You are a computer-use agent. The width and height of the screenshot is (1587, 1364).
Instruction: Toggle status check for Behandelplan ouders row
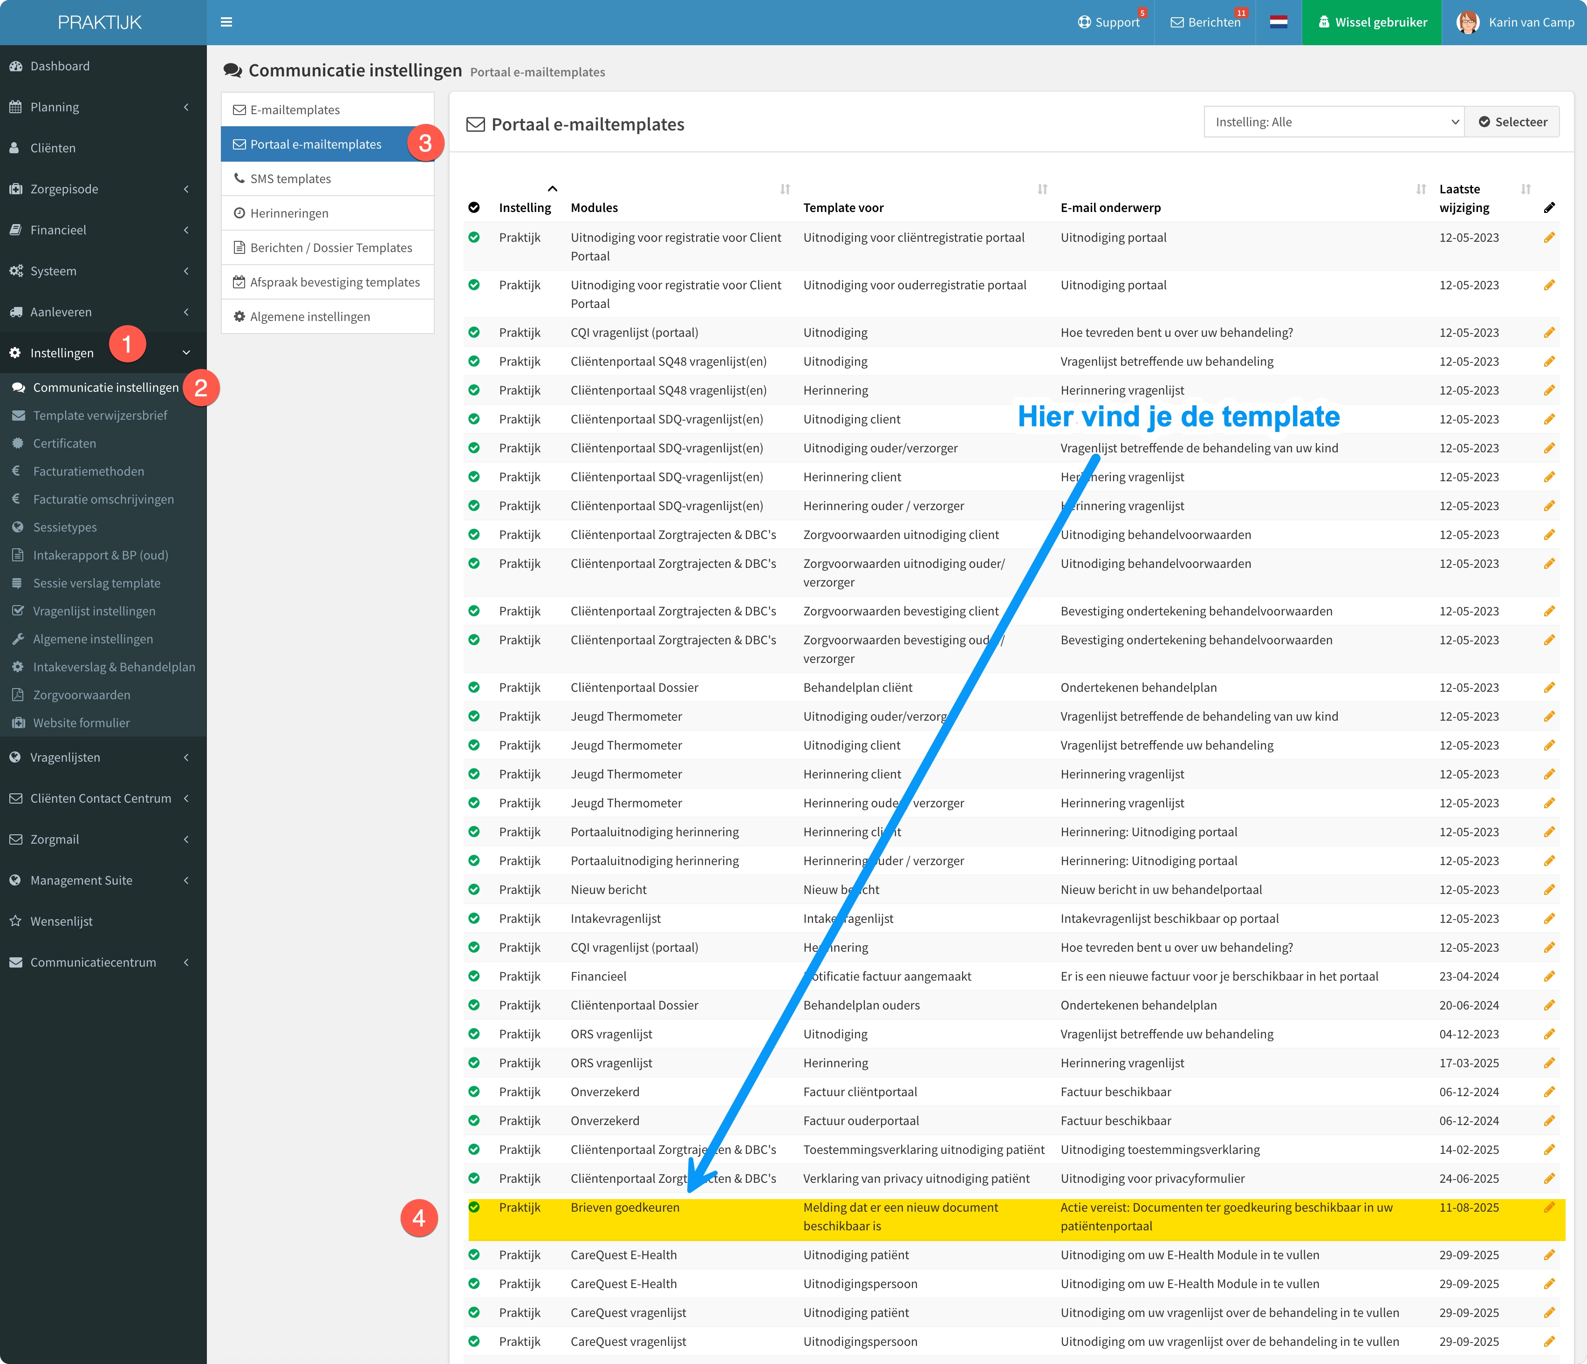(x=474, y=1005)
